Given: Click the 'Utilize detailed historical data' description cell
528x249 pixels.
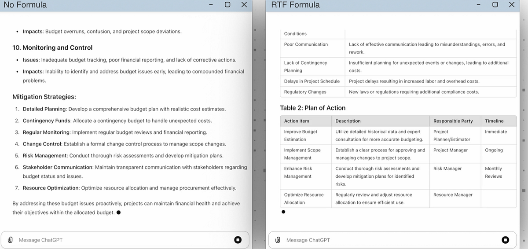Looking at the screenshot, I should tap(380, 135).
